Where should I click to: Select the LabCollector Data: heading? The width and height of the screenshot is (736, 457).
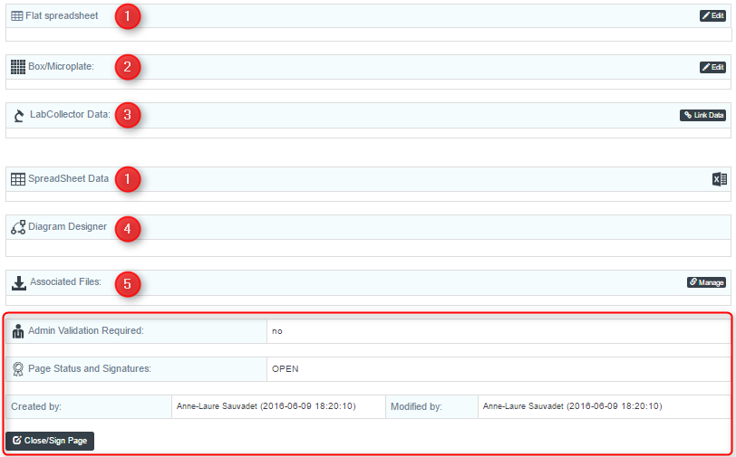(x=70, y=114)
